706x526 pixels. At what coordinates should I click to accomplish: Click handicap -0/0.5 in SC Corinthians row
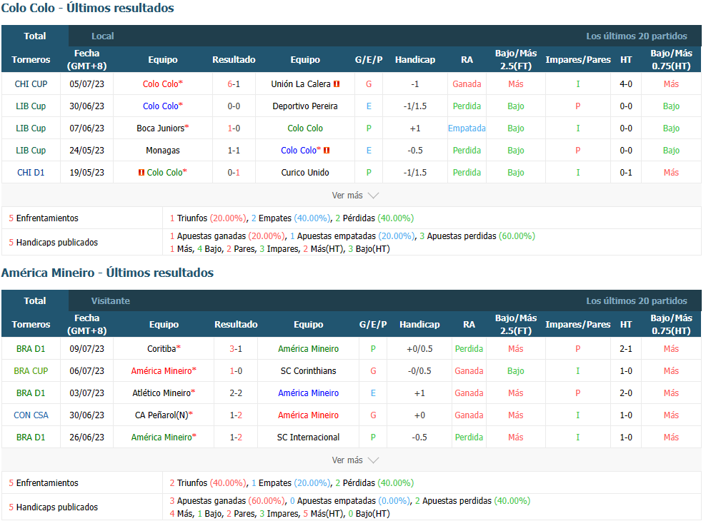click(x=419, y=371)
